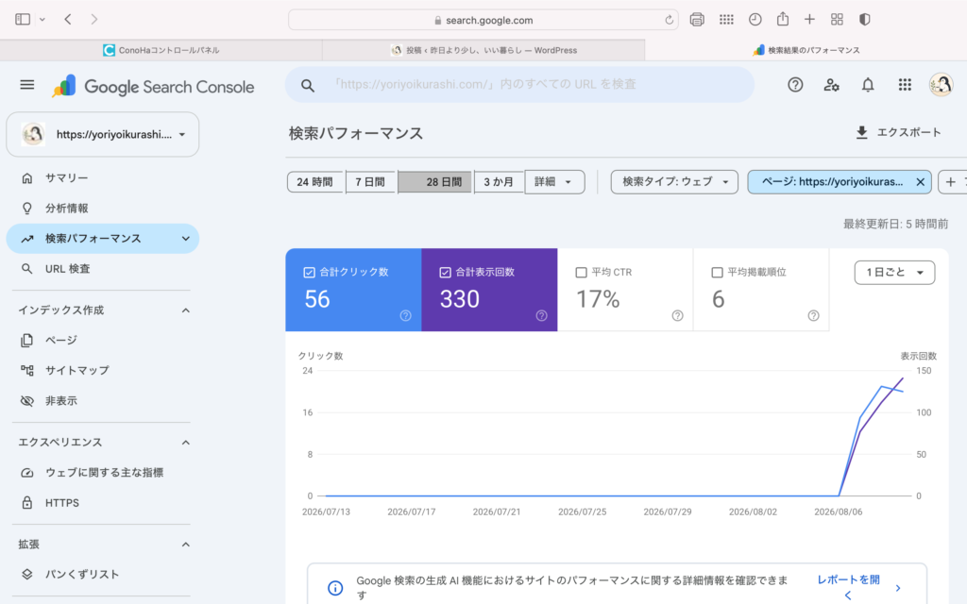The image size is (967, 604).
Task: Open the Safari history clock icon
Action: (755, 20)
